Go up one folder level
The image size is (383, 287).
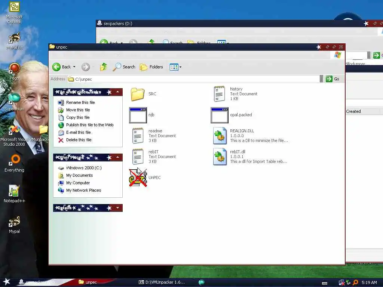pos(104,67)
